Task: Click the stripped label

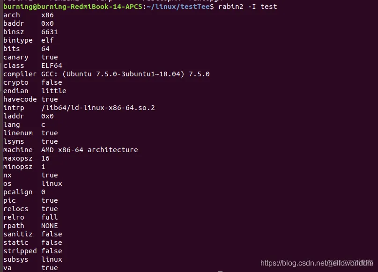Action: 20,251
